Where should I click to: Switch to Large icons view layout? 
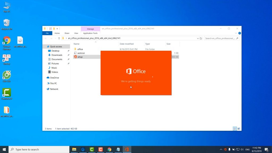click(239, 129)
